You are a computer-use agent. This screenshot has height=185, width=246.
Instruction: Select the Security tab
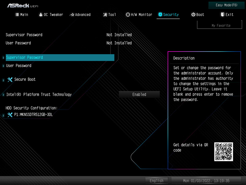[x=168, y=14]
